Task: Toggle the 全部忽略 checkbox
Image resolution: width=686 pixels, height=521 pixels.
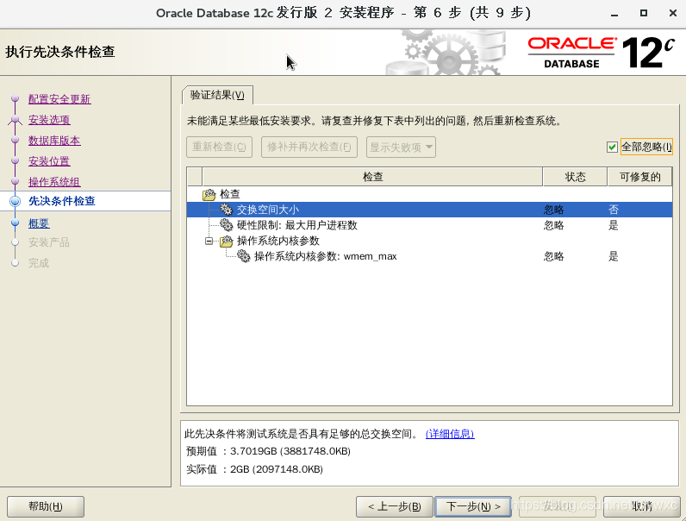Action: click(x=612, y=148)
